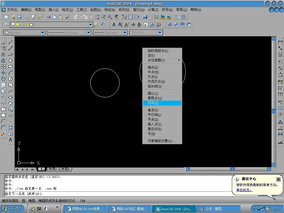Select the Hatch tool

(x=11, y=128)
